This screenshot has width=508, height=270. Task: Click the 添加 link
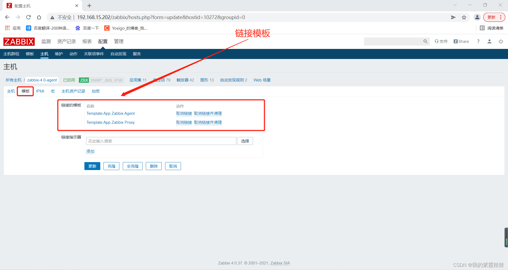tap(90, 151)
